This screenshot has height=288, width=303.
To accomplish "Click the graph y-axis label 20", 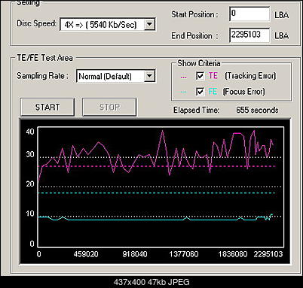I will pyautogui.click(x=30, y=183).
